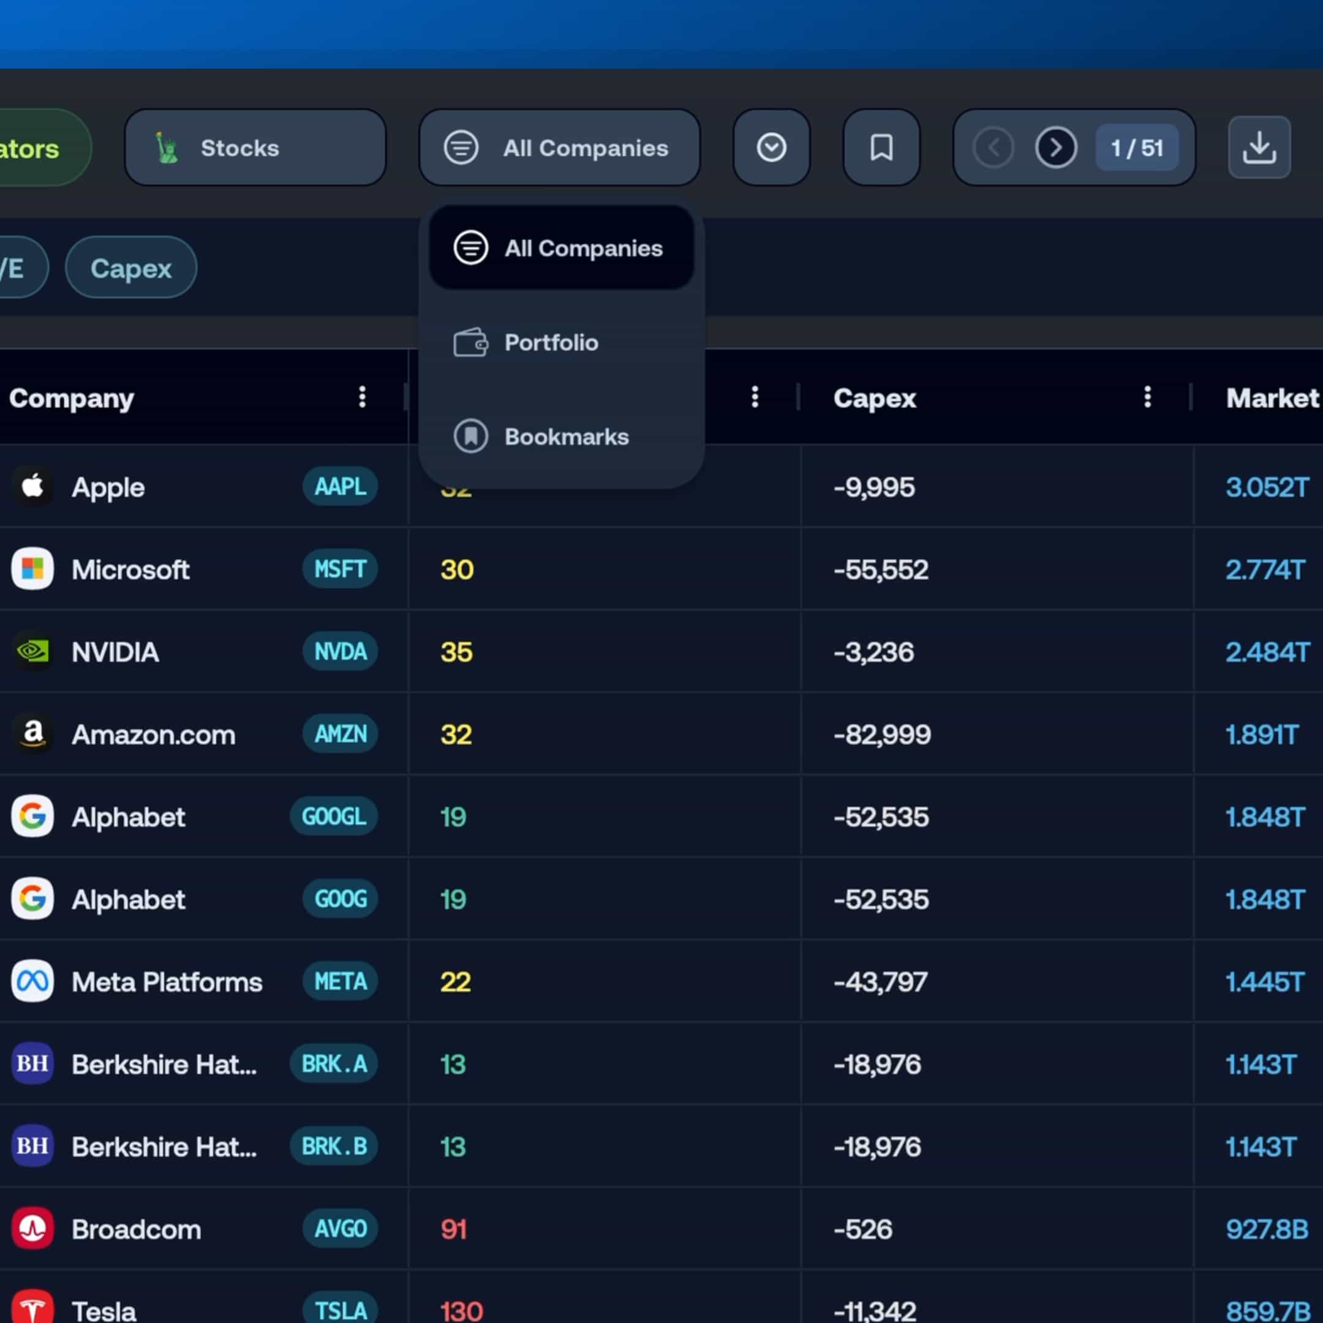Open the Meta Platforms company name

coord(167,982)
